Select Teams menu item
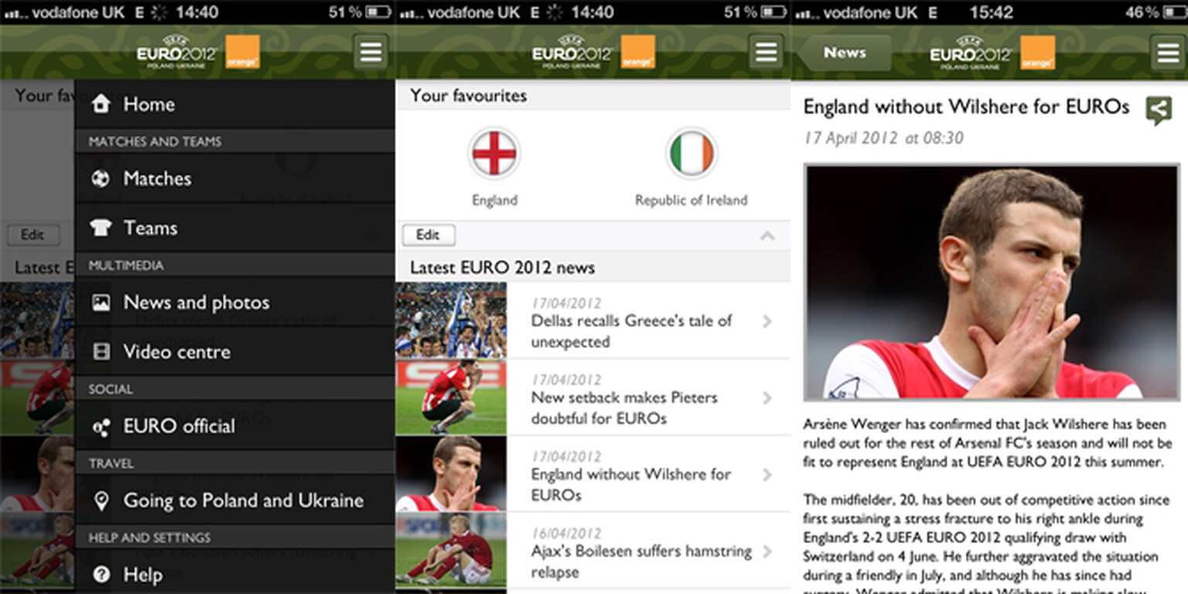Viewport: 1188px width, 594px height. (235, 228)
